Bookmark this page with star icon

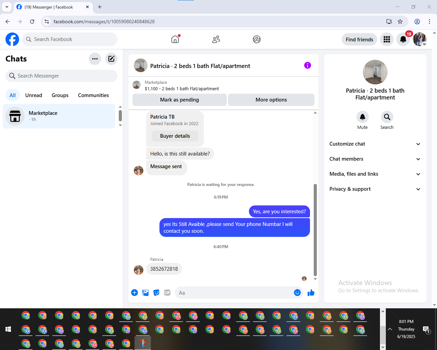pyautogui.click(x=400, y=22)
